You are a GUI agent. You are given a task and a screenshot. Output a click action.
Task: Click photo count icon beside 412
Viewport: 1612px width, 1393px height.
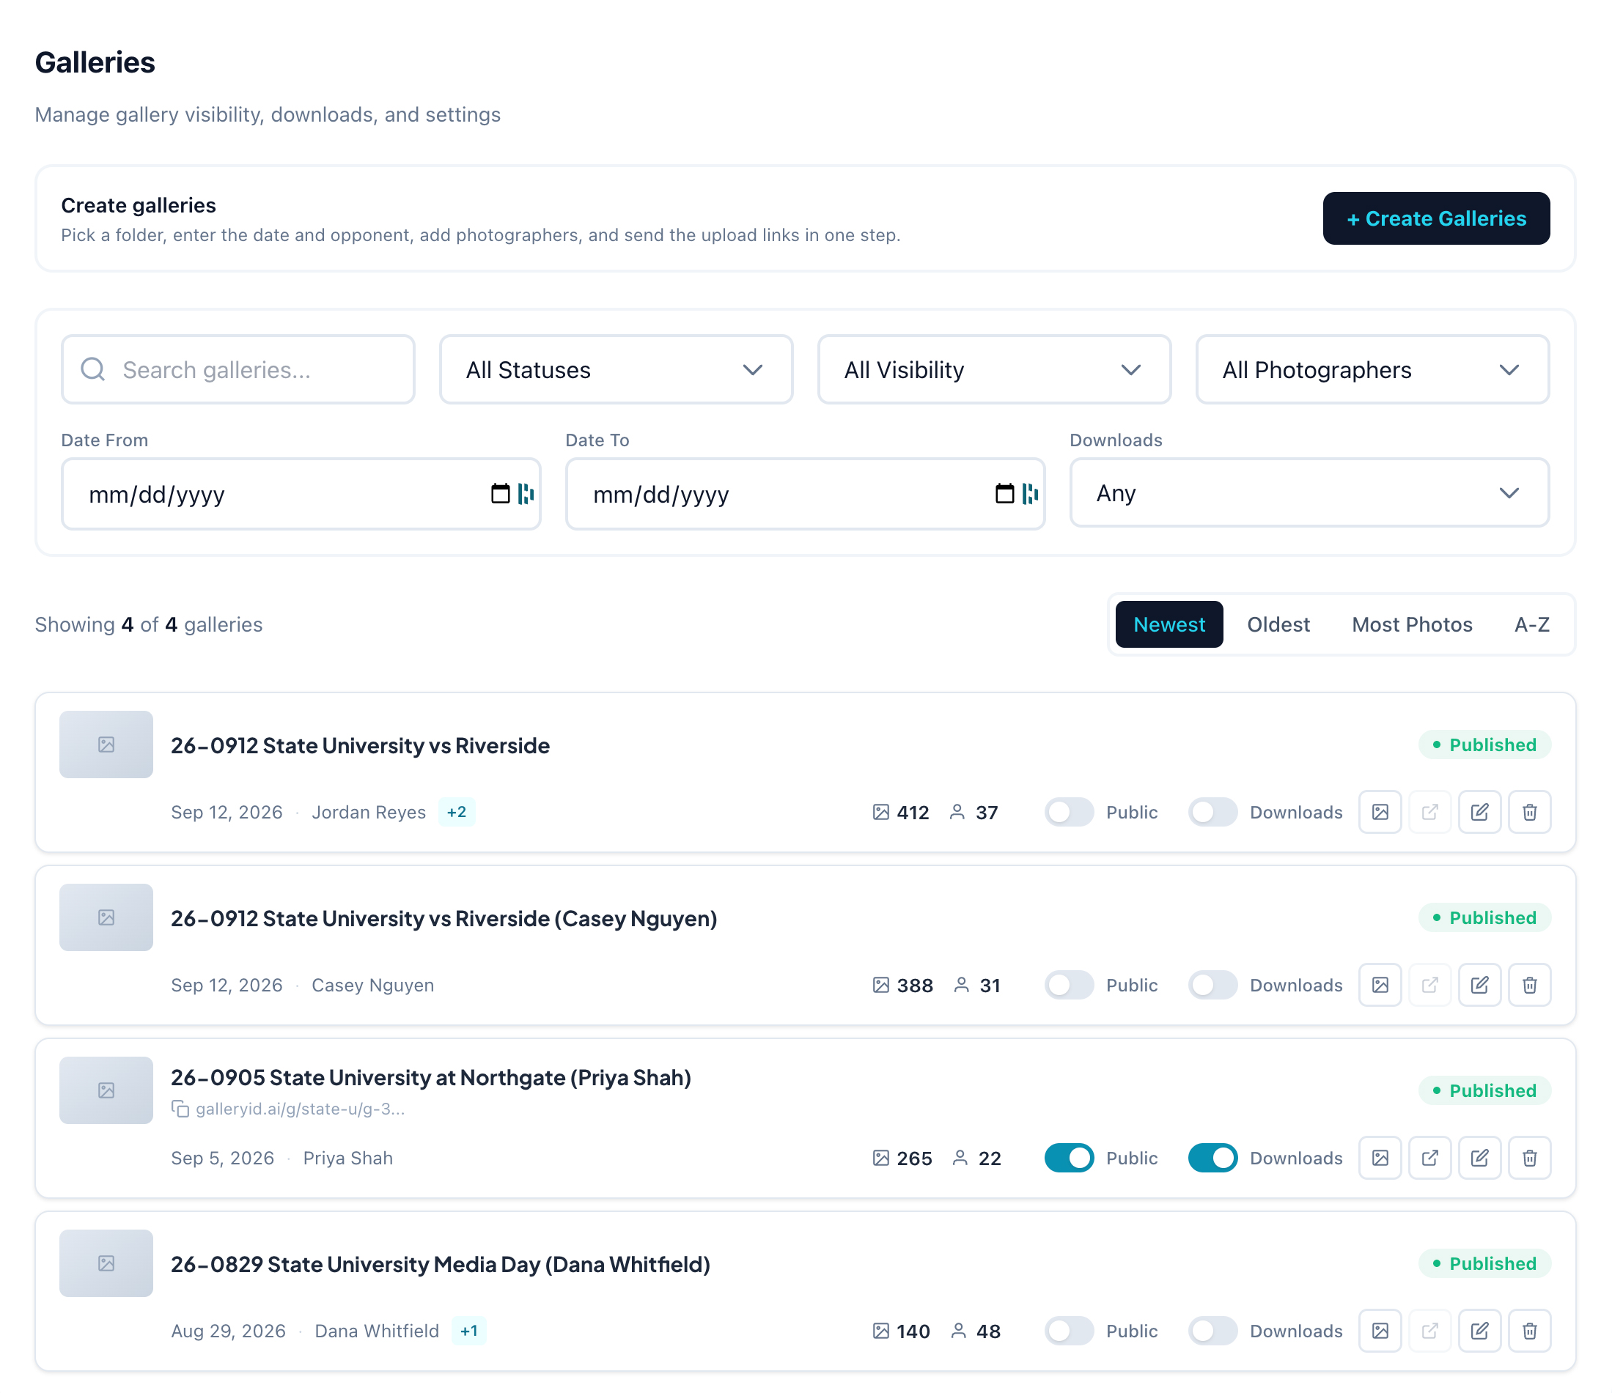tap(880, 812)
